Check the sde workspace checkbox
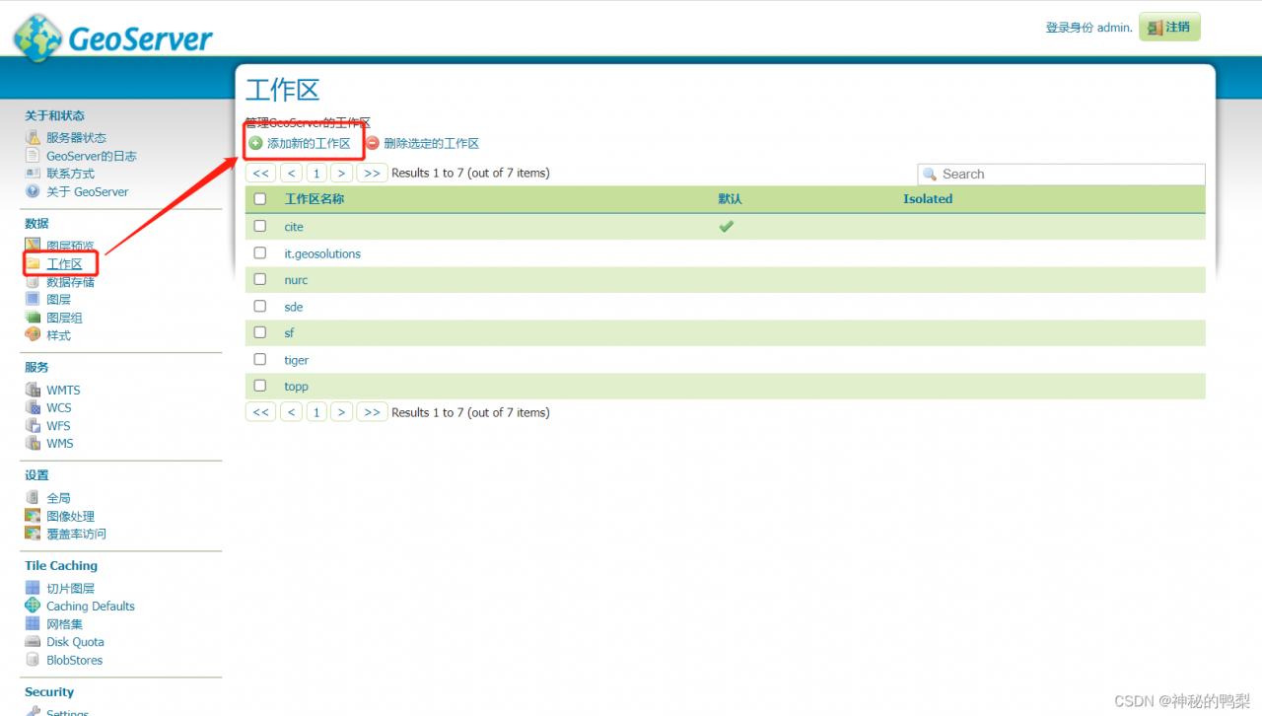This screenshot has height=716, width=1262. pyautogui.click(x=260, y=306)
